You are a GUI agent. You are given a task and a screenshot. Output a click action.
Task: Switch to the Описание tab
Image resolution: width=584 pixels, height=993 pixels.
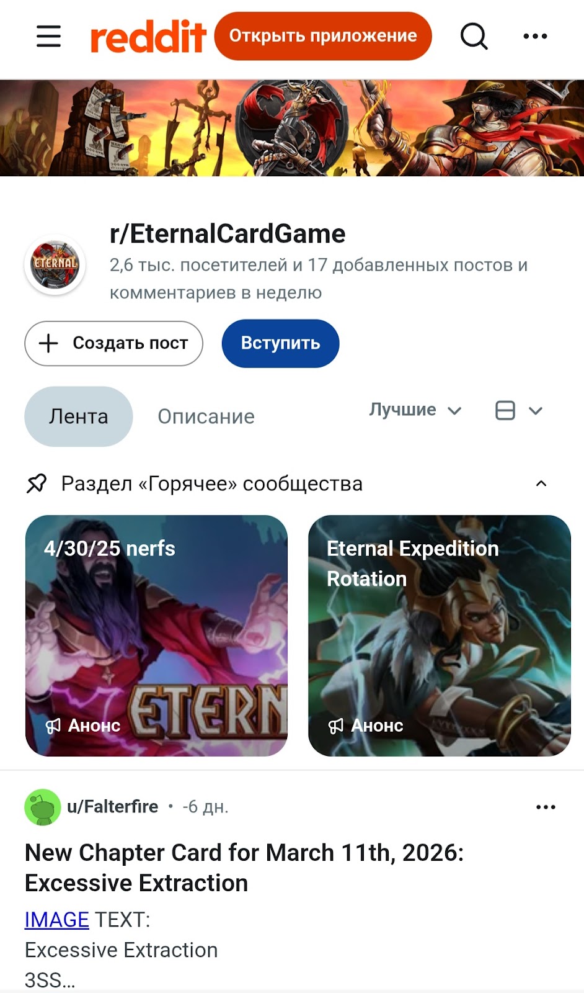(x=206, y=416)
